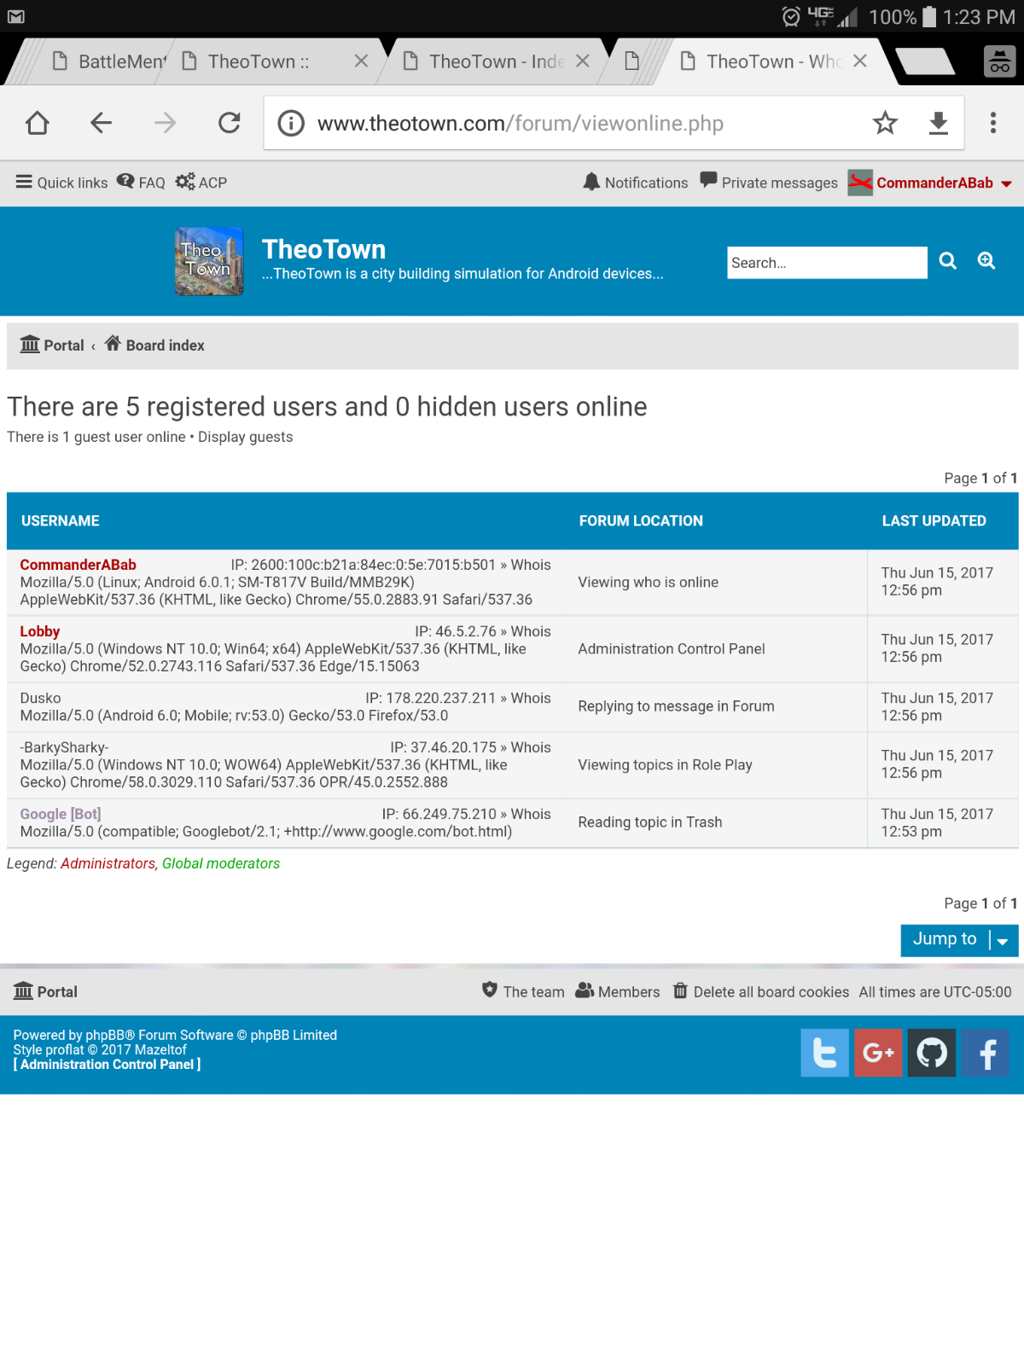Click Whois for Dusko's IP
Screen dimensions: 1024x1365
(531, 698)
